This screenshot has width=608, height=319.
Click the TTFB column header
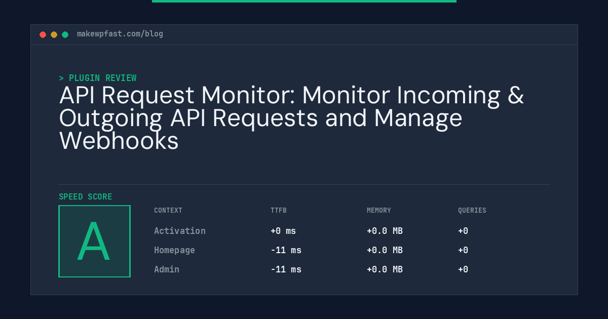pos(279,211)
